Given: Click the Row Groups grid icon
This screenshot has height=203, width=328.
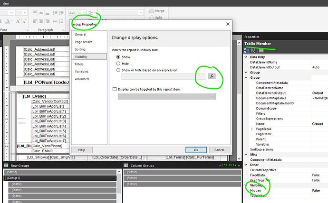Looking at the screenshot, I should click(x=6, y=166).
